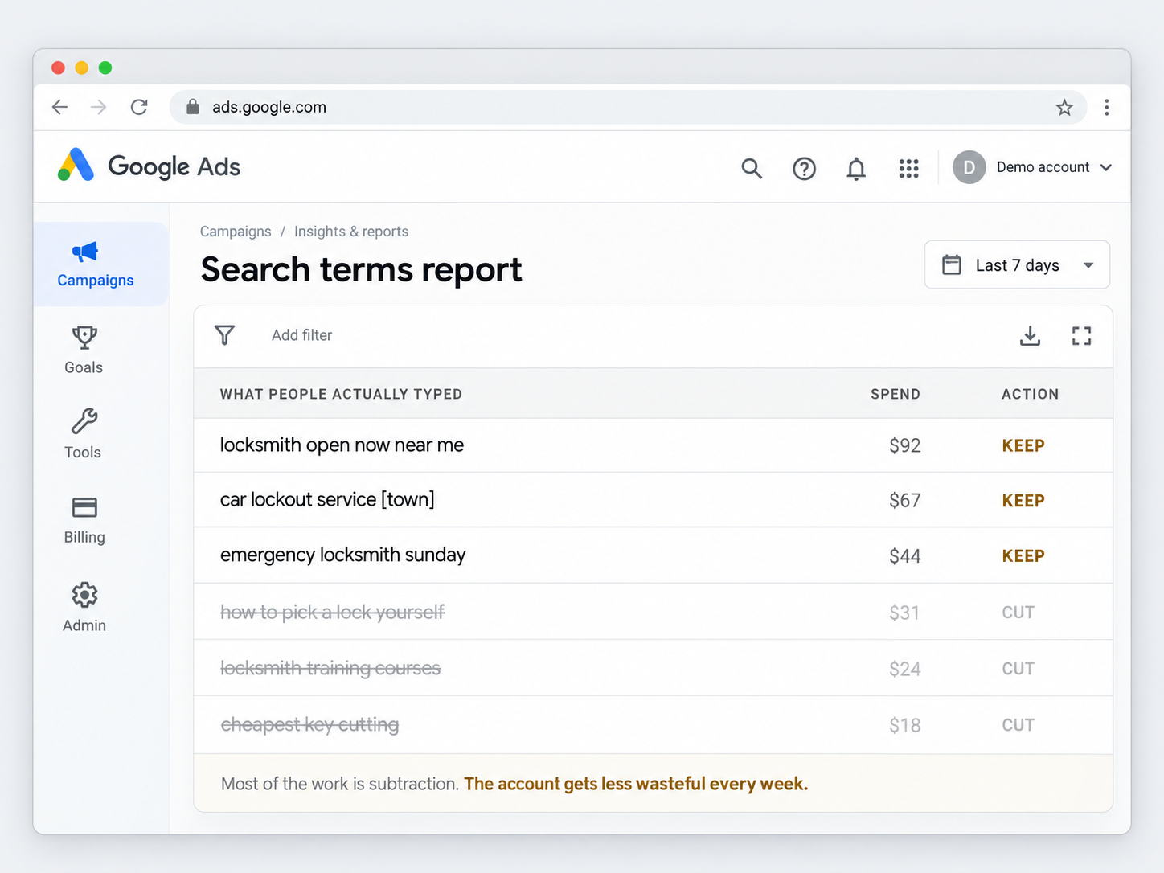Click the Spend column header
This screenshot has width=1164, height=873.
pos(896,394)
